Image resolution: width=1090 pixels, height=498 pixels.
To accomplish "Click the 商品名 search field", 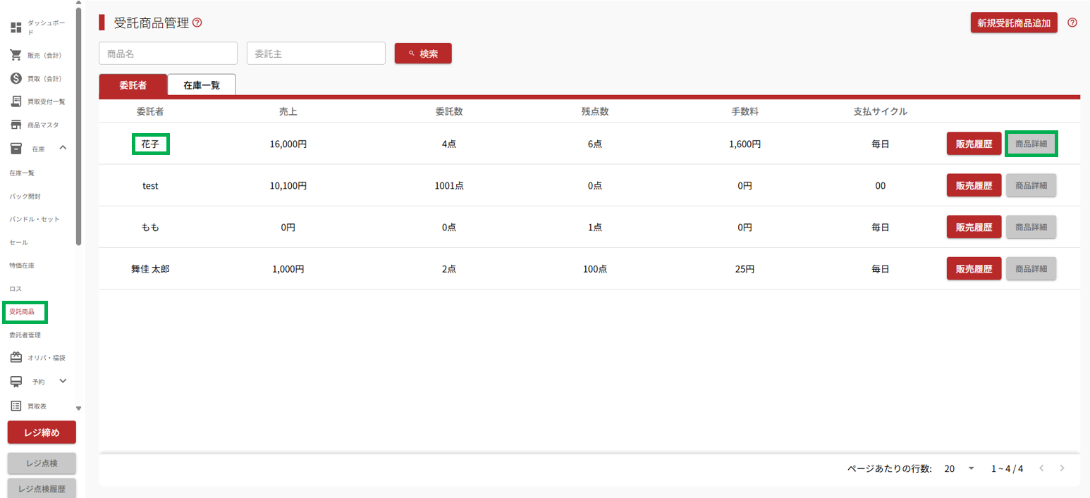I will pos(168,54).
